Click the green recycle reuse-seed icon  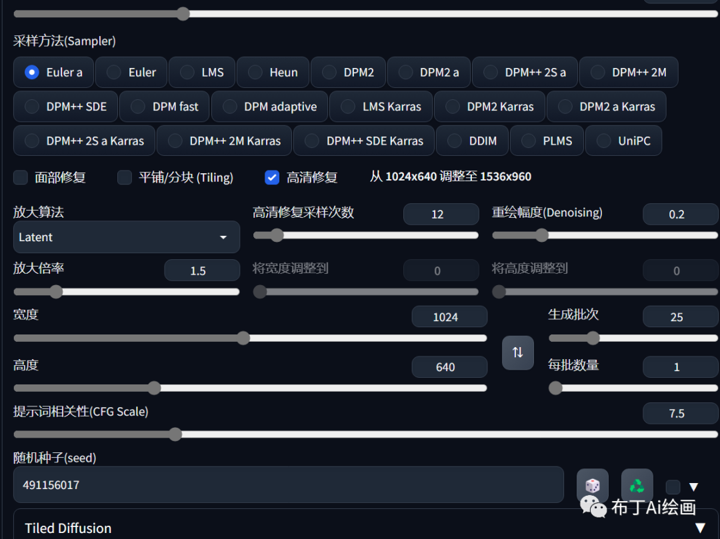[x=637, y=486]
